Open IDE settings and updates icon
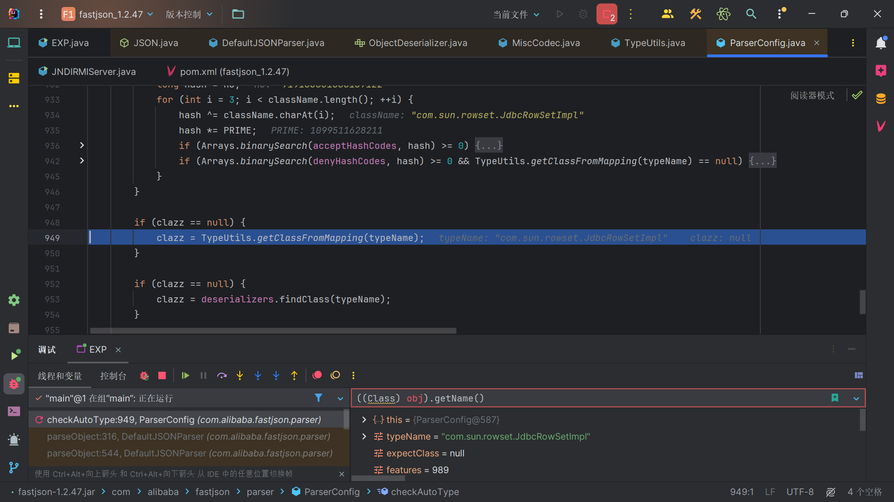The image size is (894, 502). click(x=780, y=14)
